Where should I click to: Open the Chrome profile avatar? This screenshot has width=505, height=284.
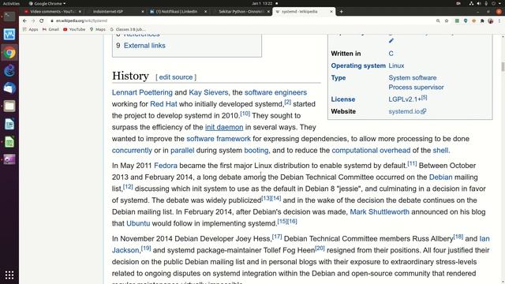pos(491,21)
